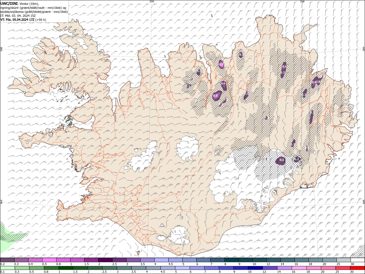The width and height of the screenshot is (365, 274).
Task: Pick upper legend swatch between 6 and 7
Action: pos(203,260)
